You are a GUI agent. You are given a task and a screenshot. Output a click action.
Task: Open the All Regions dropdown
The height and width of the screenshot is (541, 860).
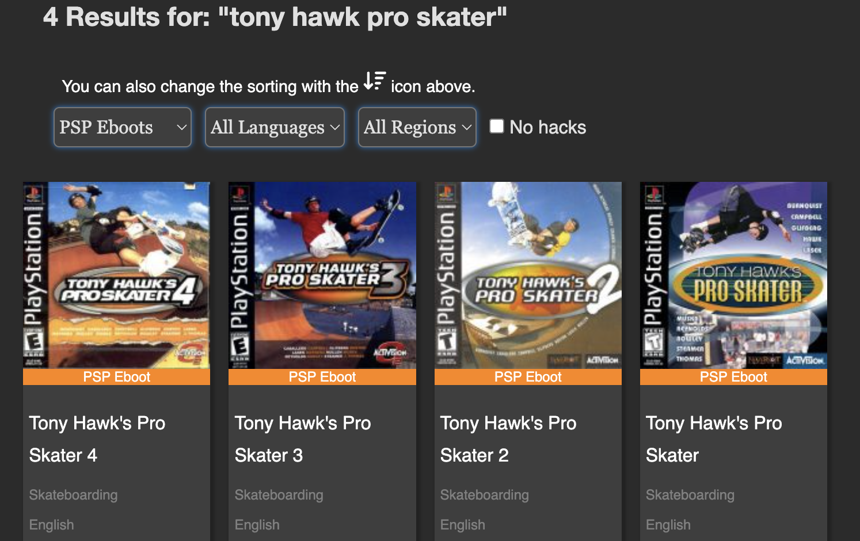tap(417, 127)
